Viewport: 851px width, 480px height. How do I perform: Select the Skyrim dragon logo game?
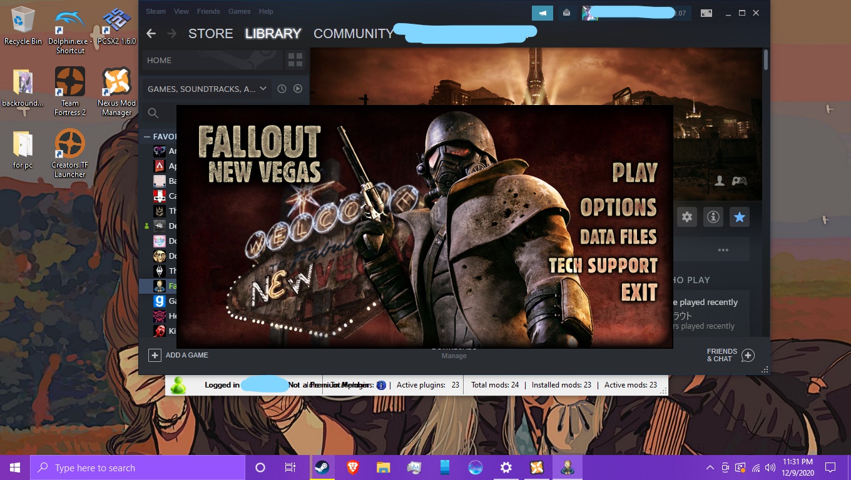click(160, 271)
